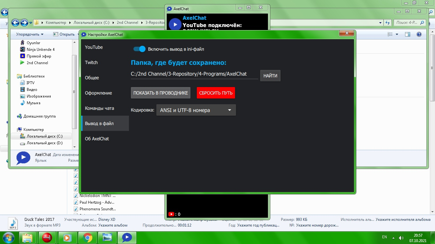Screen dimensions: 435x244
Task: Select Nickelodion TMNT file in list
Action: (x=95, y=196)
